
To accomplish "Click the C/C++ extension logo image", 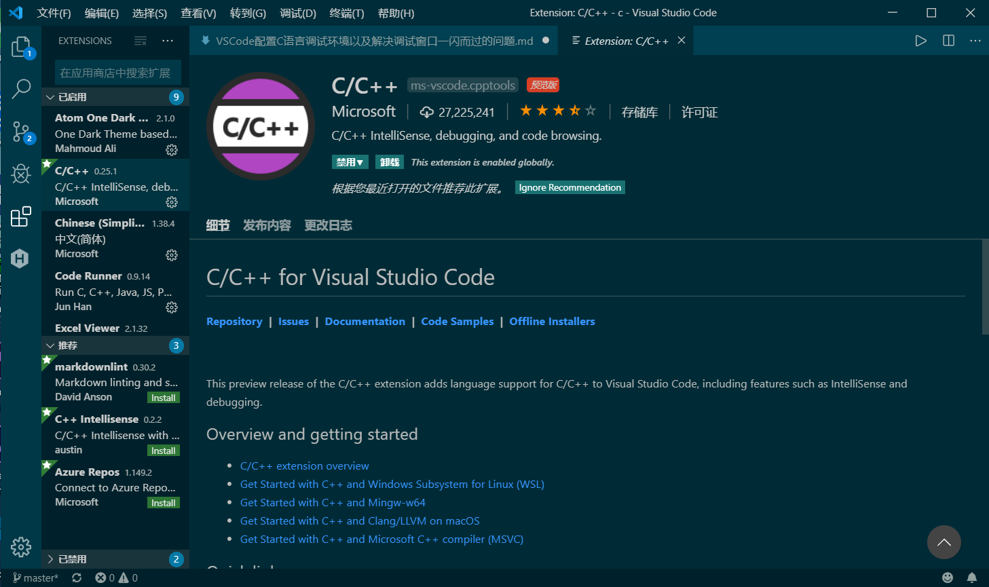I will point(261,126).
